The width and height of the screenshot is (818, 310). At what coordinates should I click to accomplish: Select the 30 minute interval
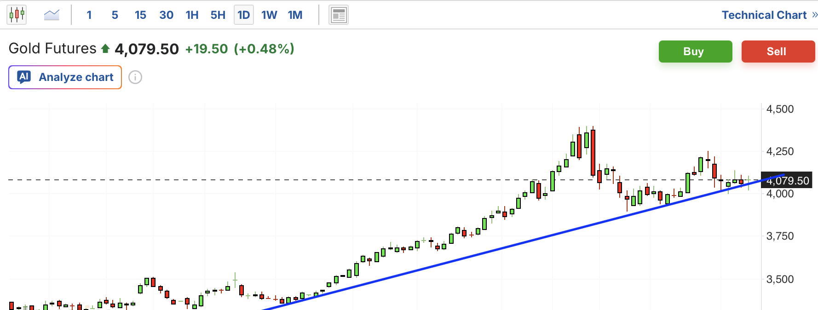[166, 15]
